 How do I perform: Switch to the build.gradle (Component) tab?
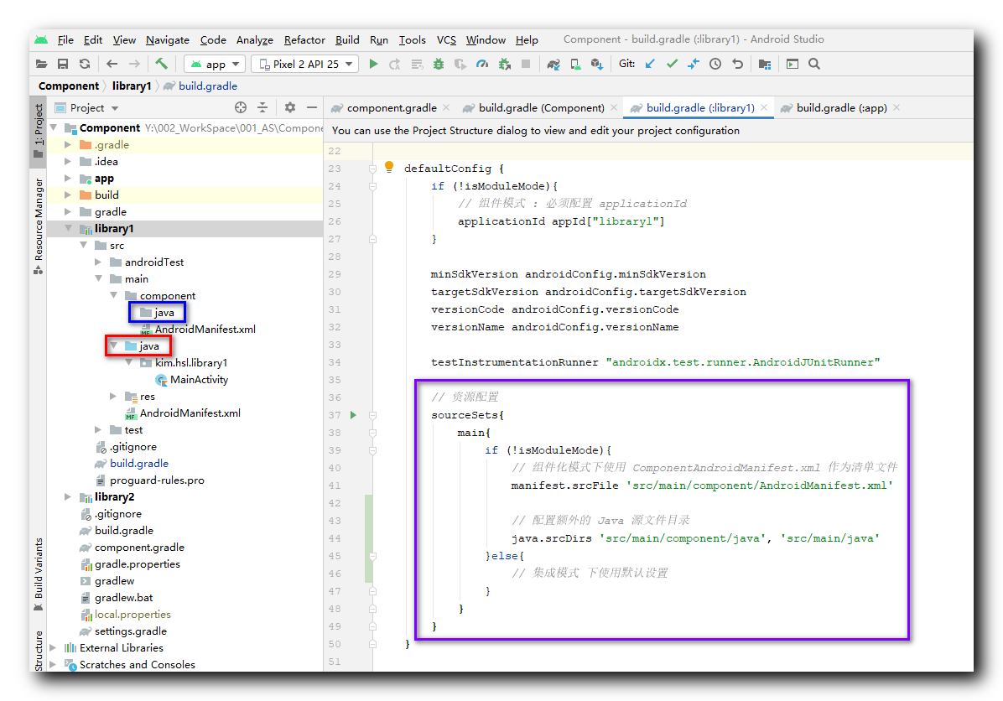pos(541,108)
